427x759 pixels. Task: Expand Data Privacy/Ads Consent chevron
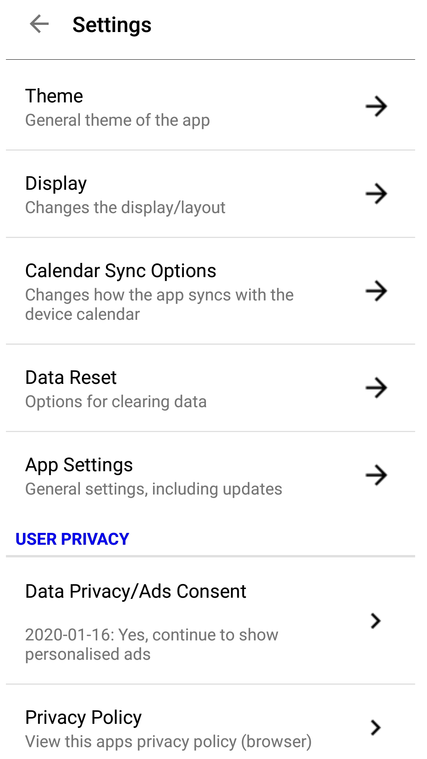tap(376, 621)
